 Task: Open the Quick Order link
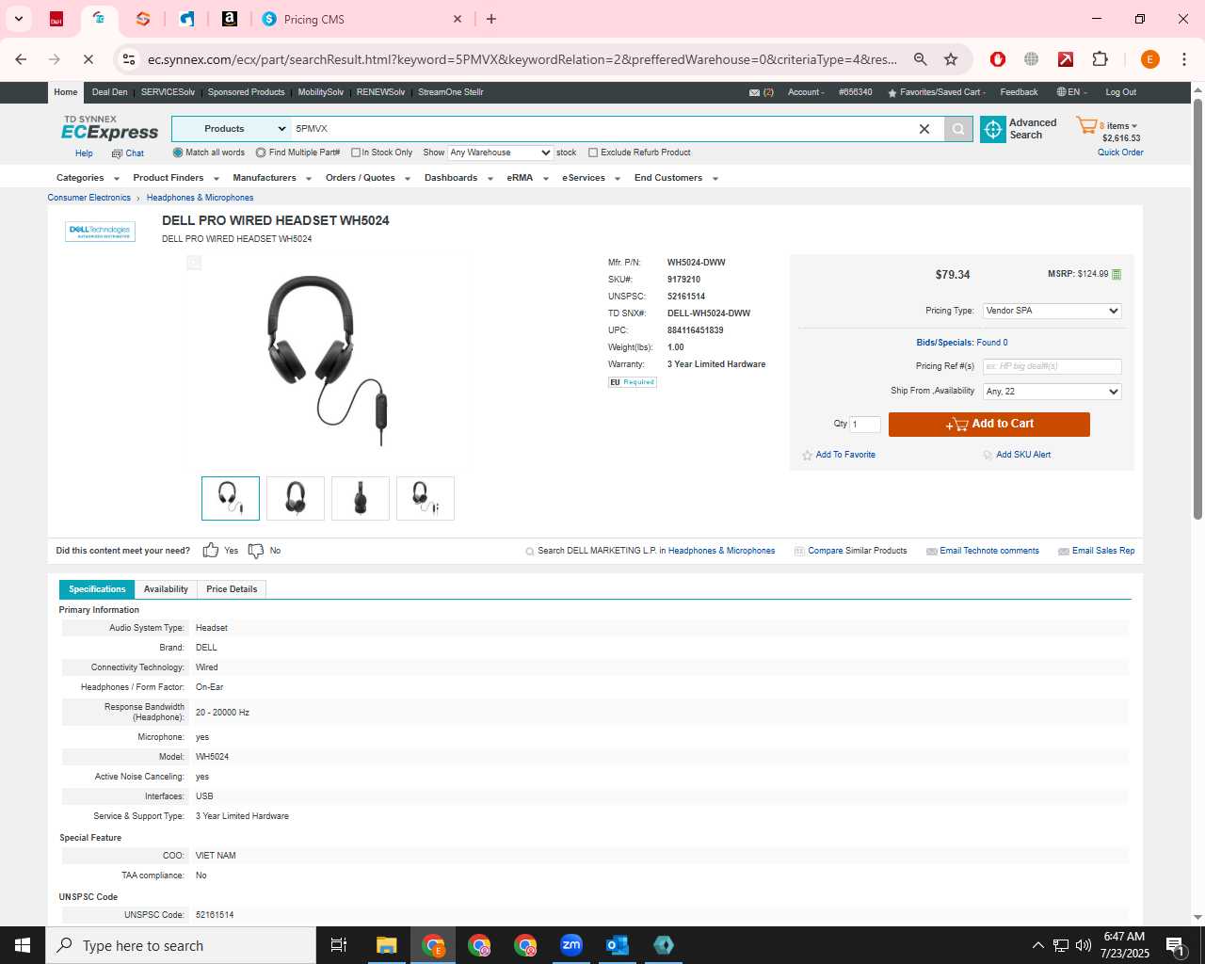1120,153
